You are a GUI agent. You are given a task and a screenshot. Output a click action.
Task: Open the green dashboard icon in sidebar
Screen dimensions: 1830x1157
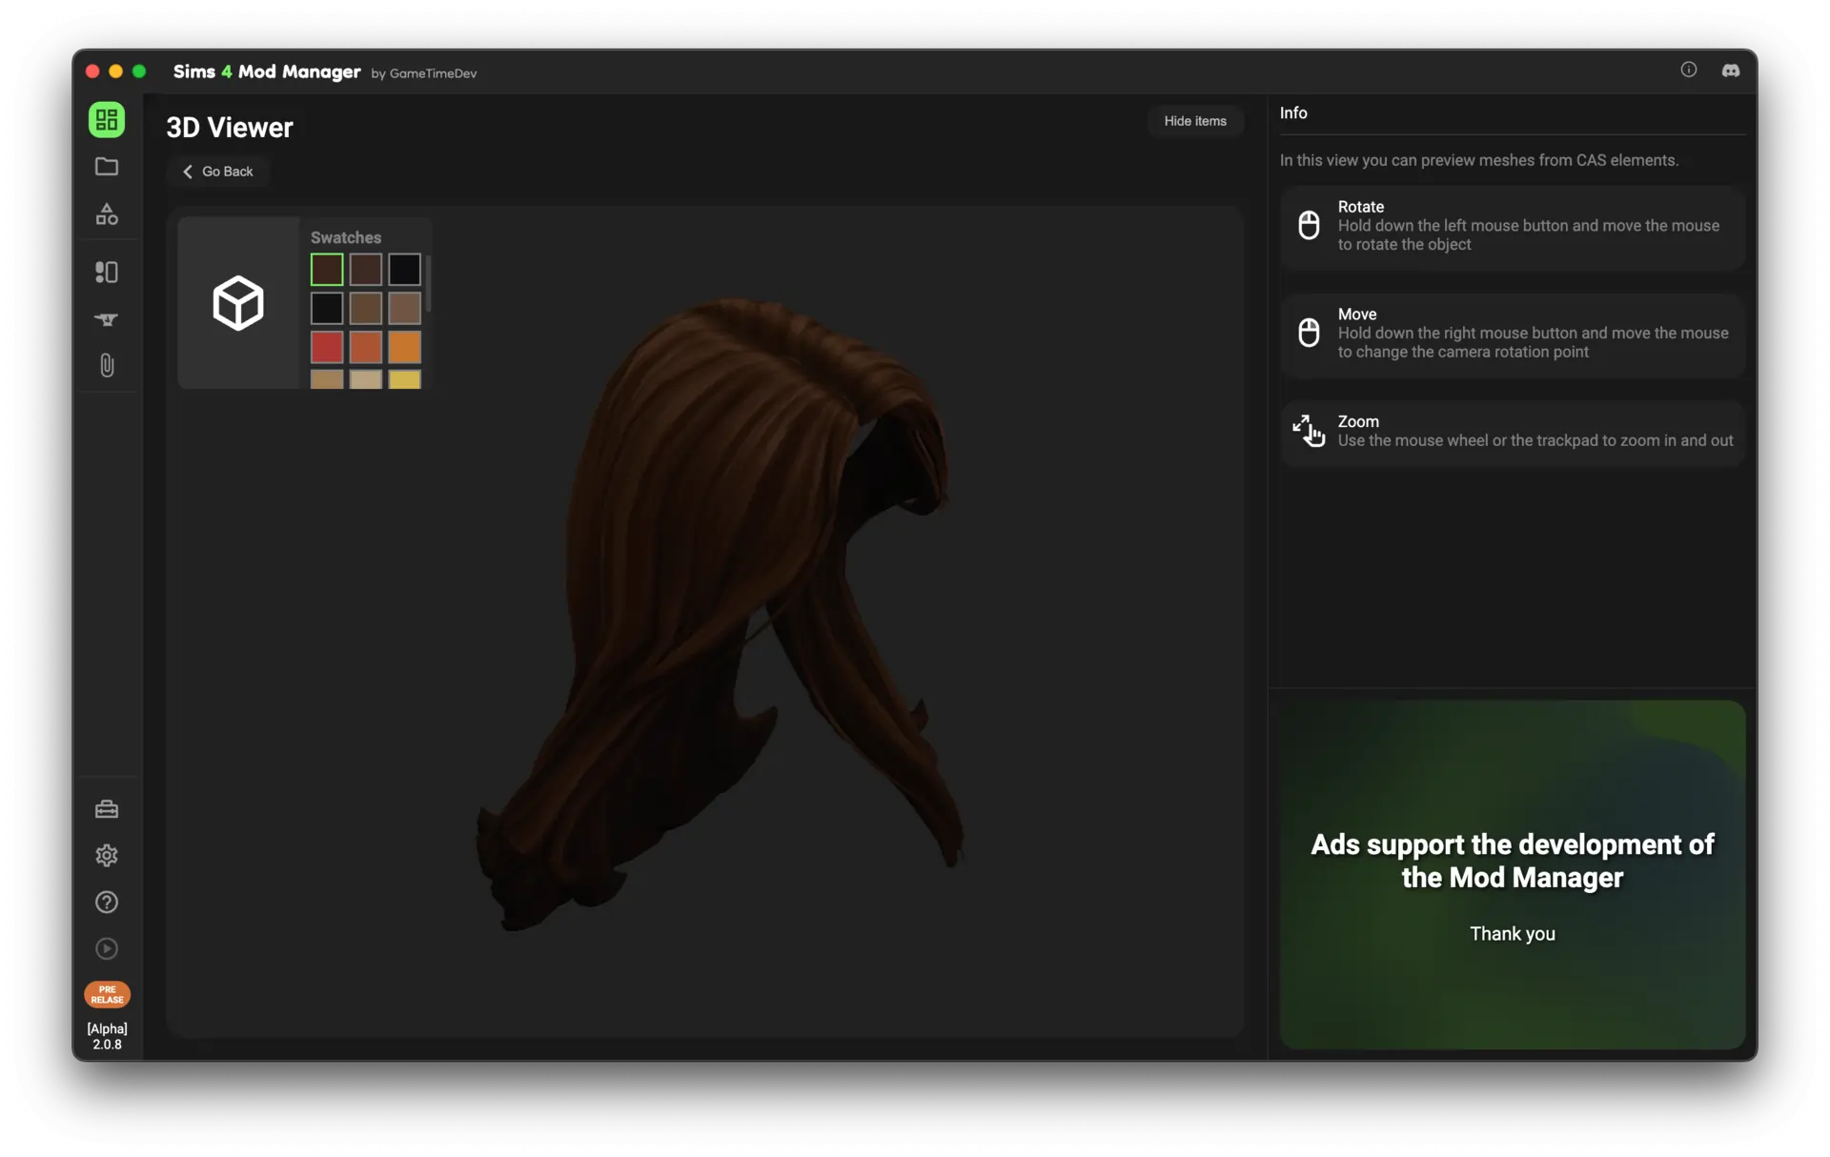[107, 120]
